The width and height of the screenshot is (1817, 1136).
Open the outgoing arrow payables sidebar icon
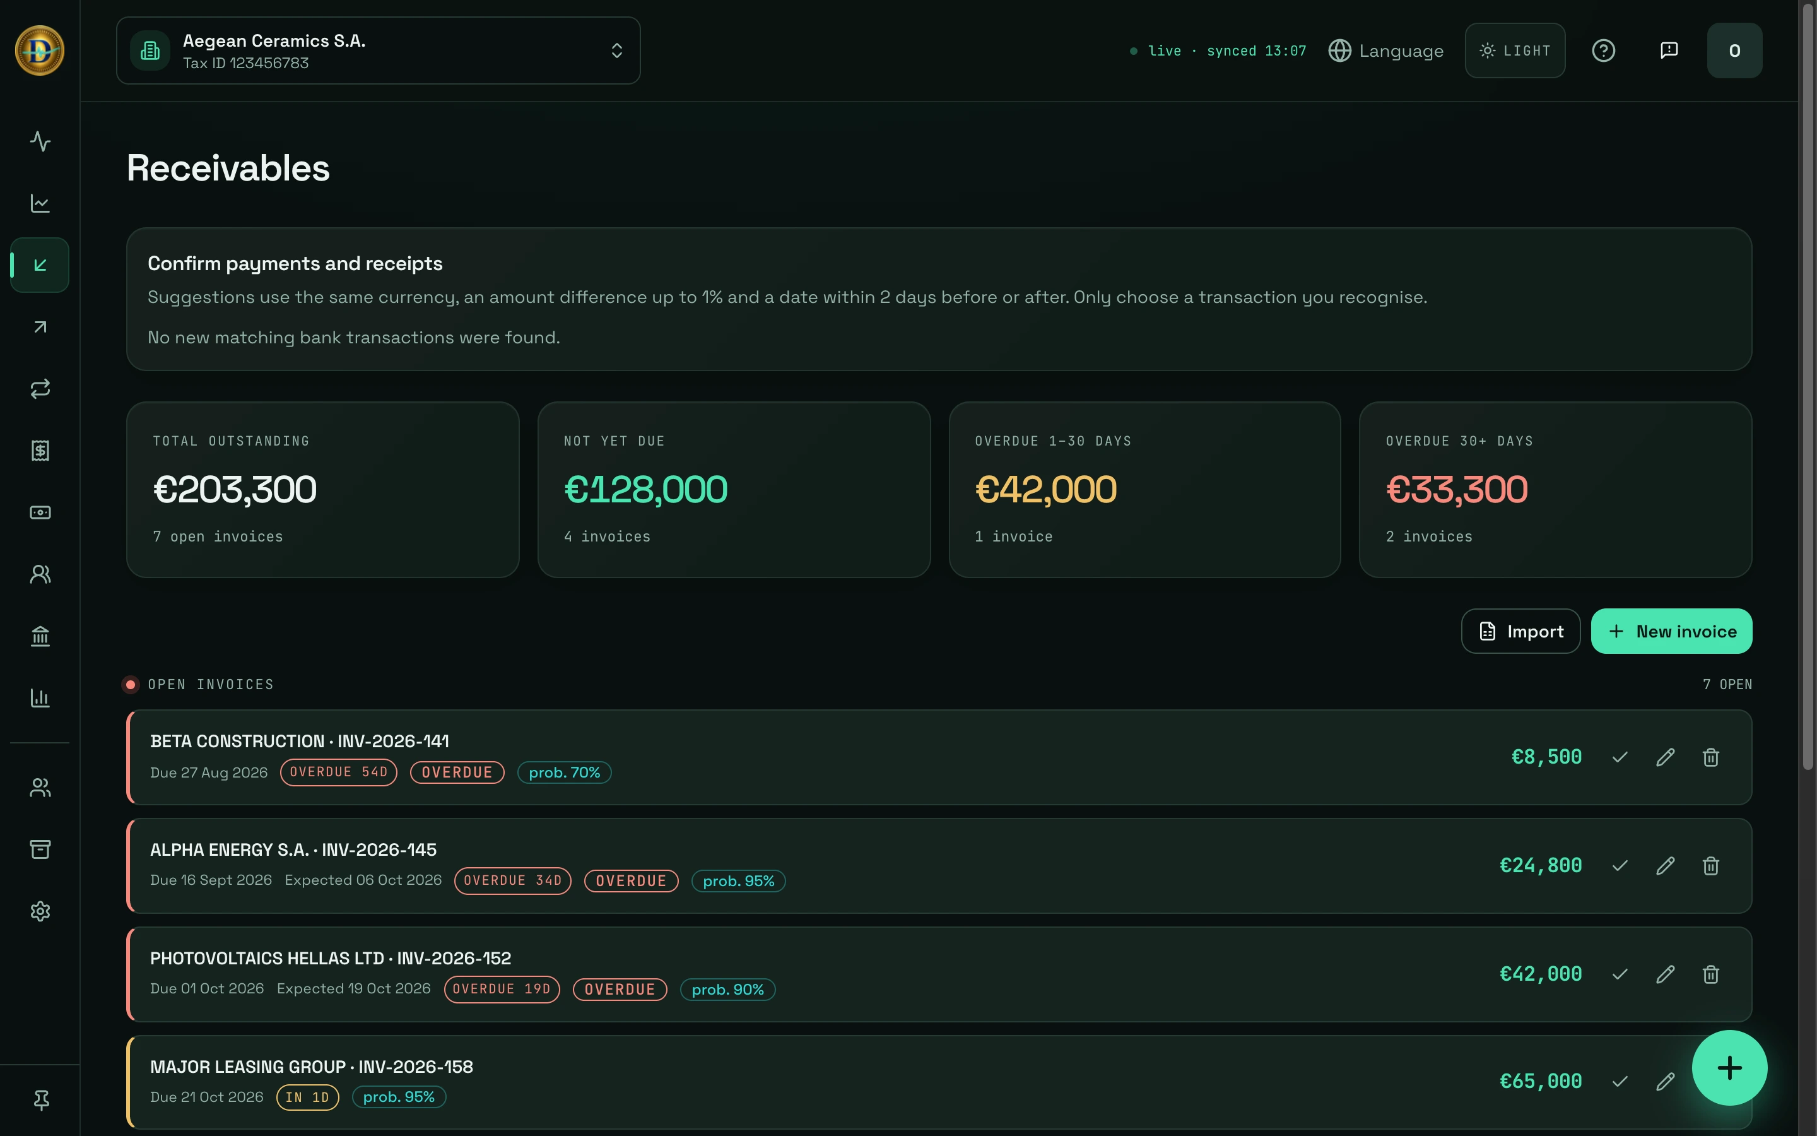tap(40, 327)
